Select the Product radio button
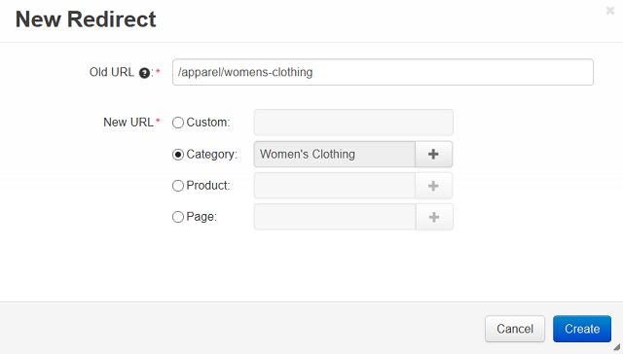Viewport: 623px width, 354px height. click(178, 186)
